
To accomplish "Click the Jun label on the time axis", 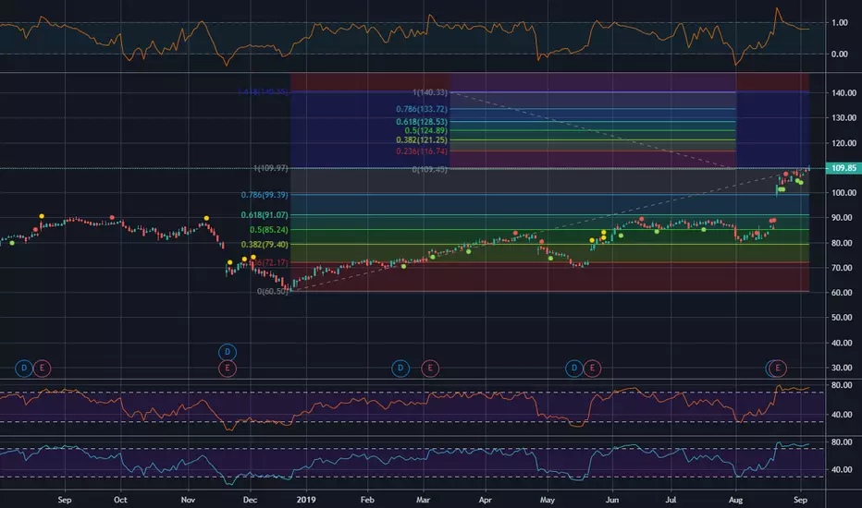I will [612, 500].
